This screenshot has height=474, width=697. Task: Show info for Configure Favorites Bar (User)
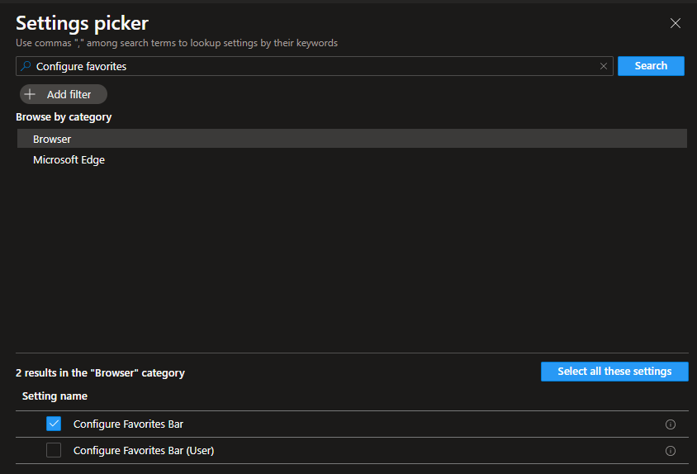tap(671, 450)
